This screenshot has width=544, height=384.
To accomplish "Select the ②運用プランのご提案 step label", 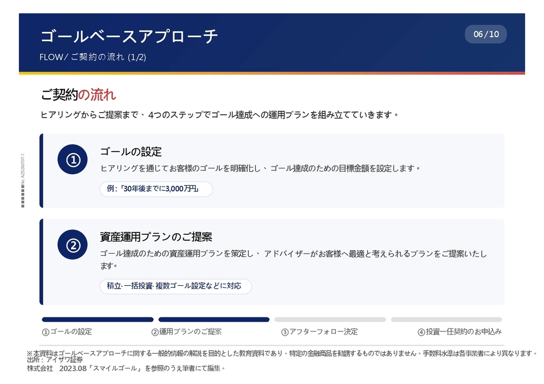I will [x=187, y=332].
